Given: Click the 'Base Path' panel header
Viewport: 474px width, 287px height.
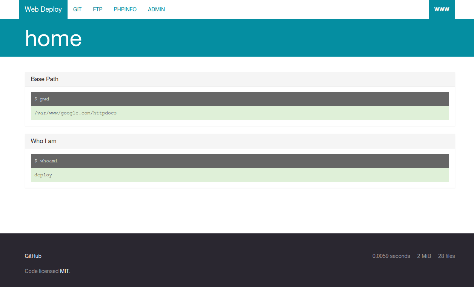Looking at the screenshot, I should tap(240, 79).
